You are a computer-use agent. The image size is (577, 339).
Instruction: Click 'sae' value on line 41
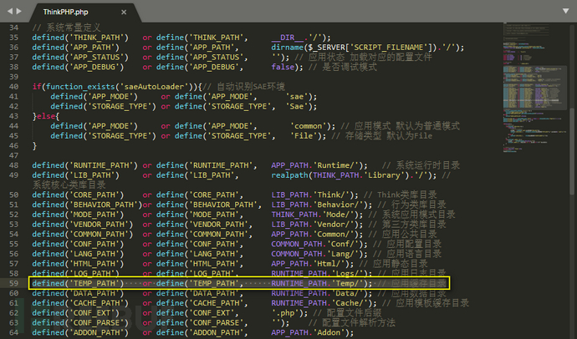pyautogui.click(x=297, y=97)
